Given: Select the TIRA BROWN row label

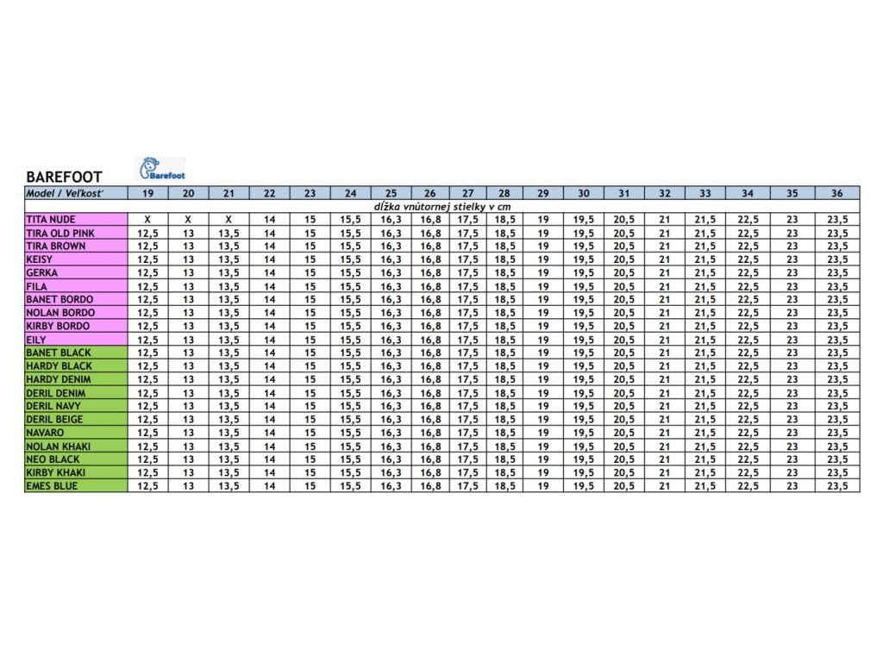Looking at the screenshot, I should [76, 246].
